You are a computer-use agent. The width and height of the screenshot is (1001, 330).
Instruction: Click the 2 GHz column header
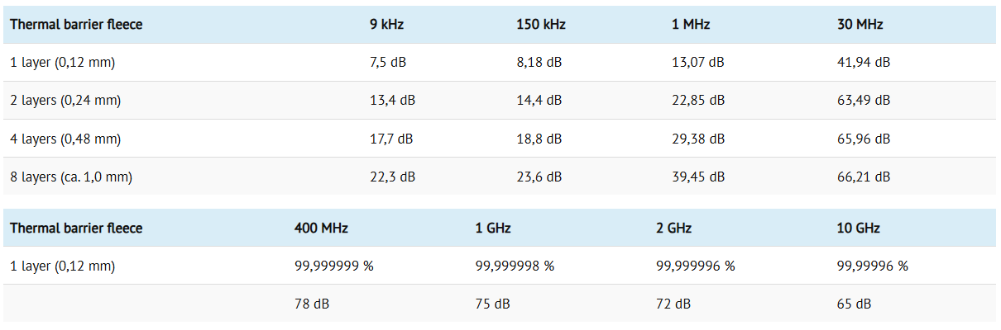(673, 228)
